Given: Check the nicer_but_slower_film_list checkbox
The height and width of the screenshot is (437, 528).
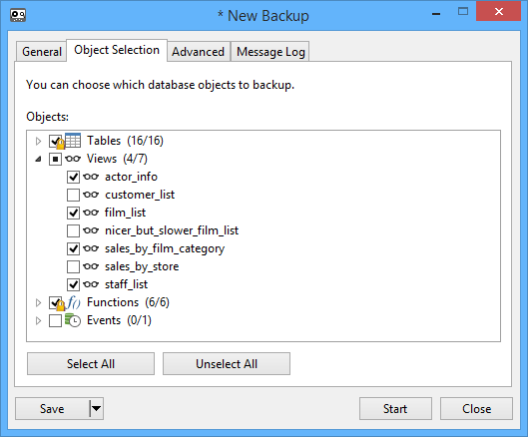Looking at the screenshot, I should pos(73,230).
